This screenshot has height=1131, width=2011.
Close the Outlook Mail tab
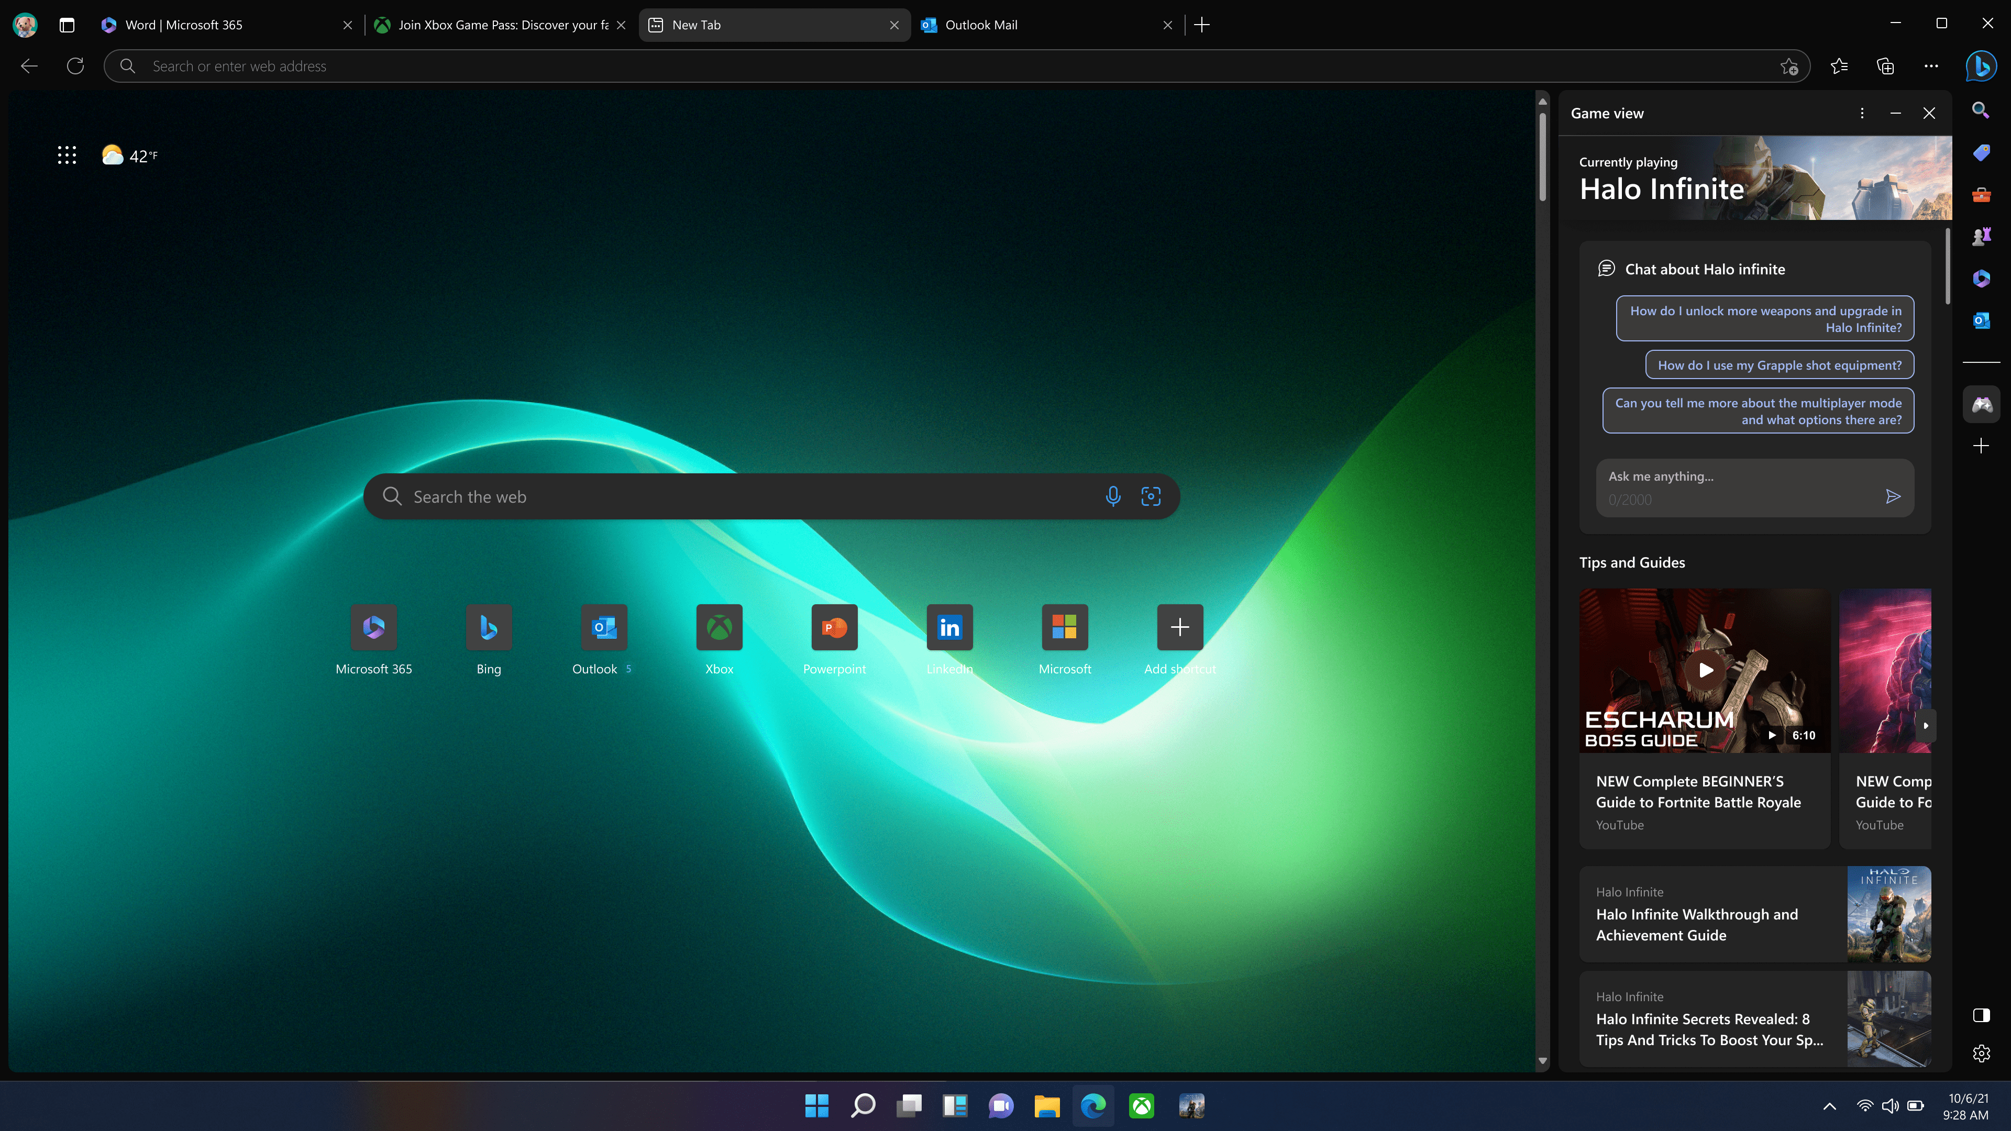(1168, 25)
